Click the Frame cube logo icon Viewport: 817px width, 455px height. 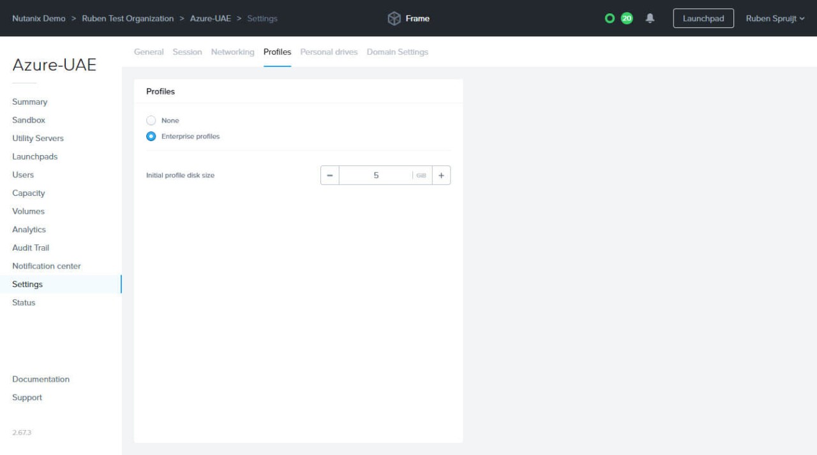pyautogui.click(x=394, y=19)
